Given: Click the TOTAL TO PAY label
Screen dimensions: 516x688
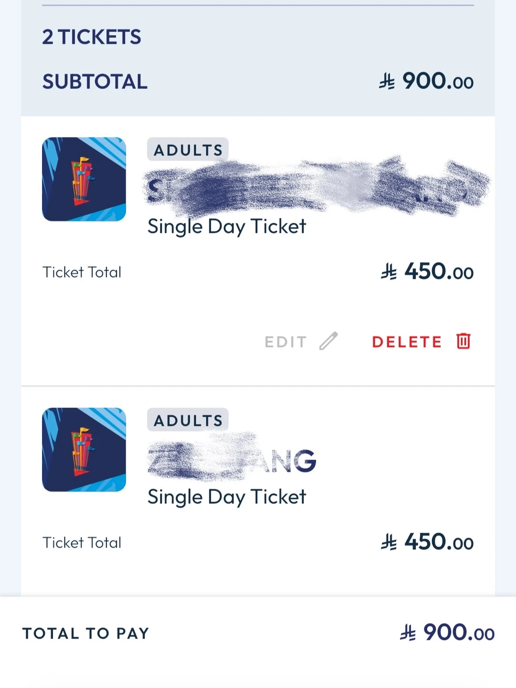Looking at the screenshot, I should click(x=86, y=634).
